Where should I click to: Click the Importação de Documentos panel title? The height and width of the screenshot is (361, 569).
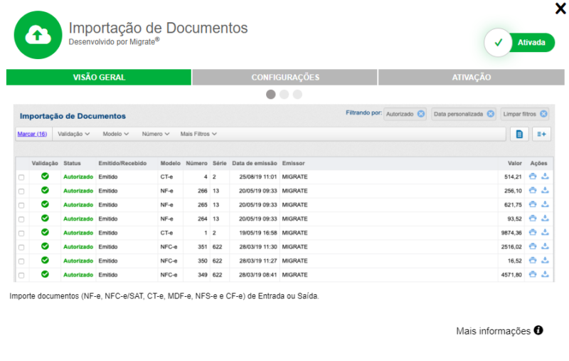[73, 116]
